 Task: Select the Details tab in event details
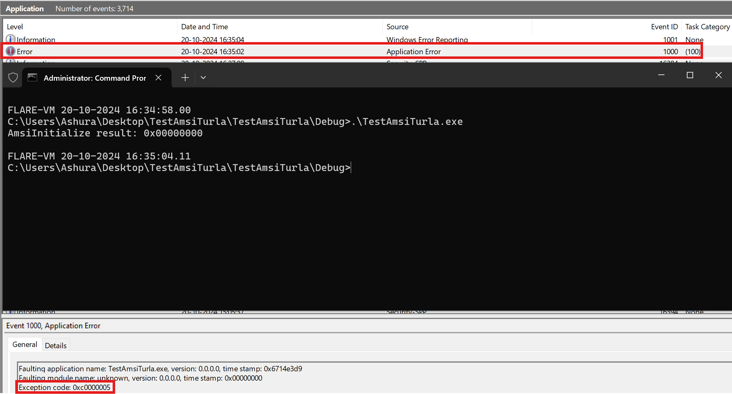pos(55,345)
